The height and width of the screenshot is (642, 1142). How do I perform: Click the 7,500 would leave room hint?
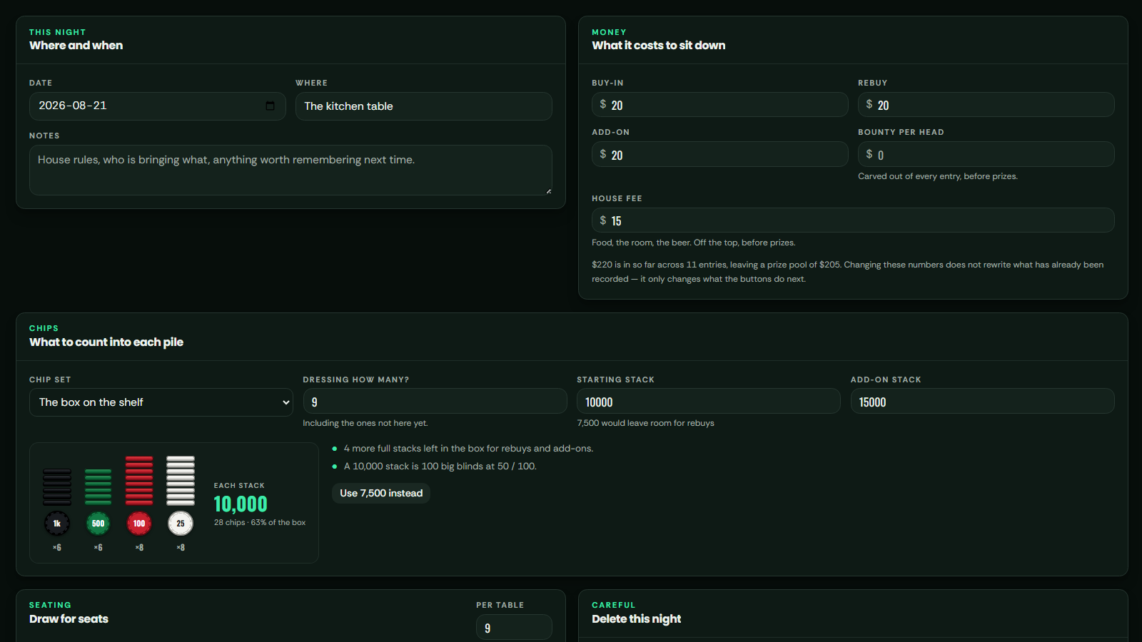pos(645,423)
